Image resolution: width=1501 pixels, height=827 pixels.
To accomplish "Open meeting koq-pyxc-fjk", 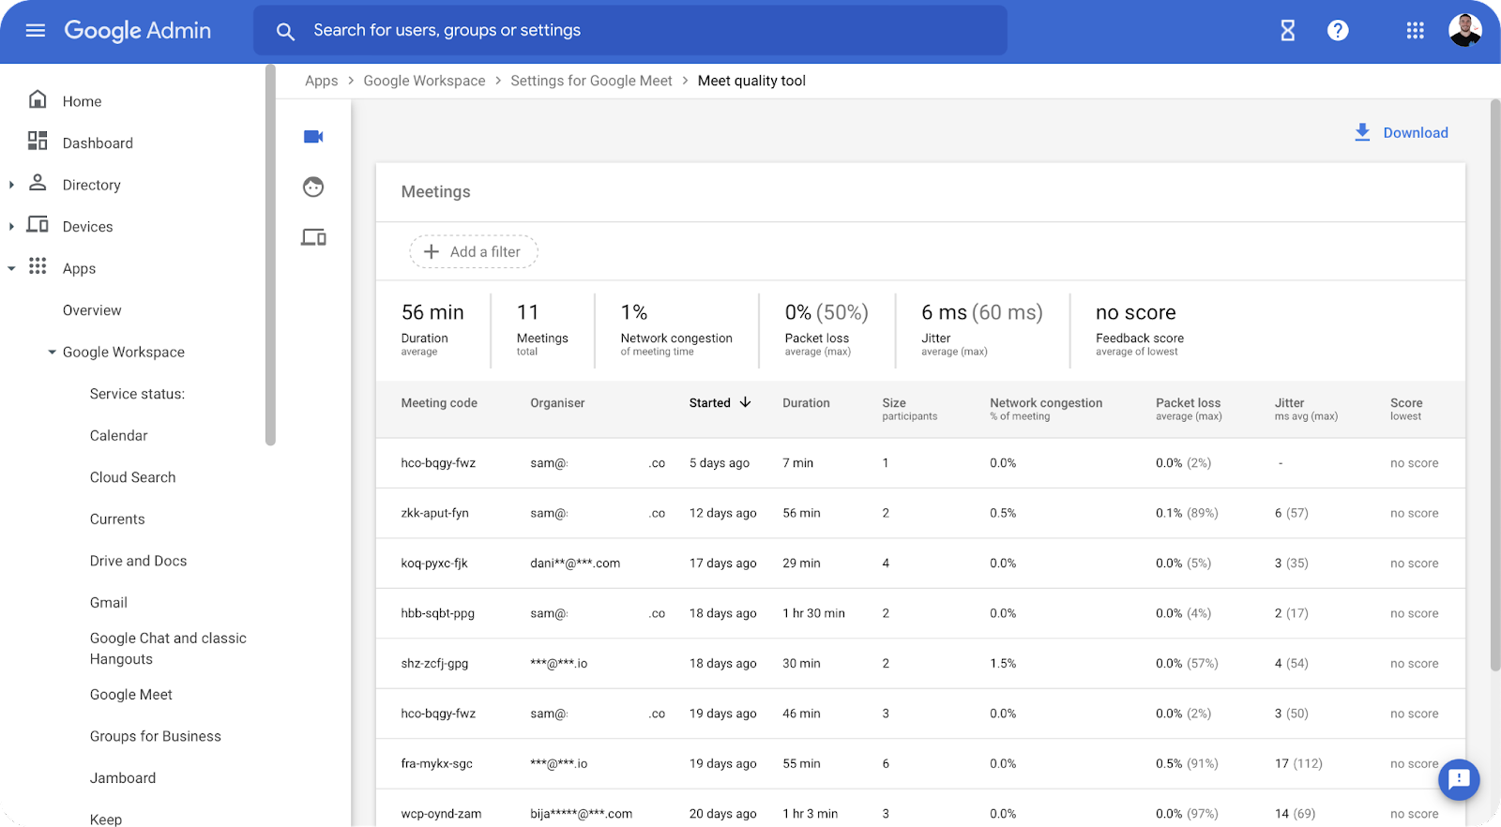I will tap(433, 564).
